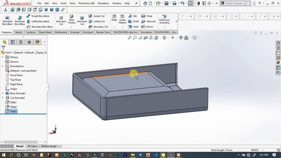Expand more manager tabs with the chevron
281x158 pixels.
point(44,42)
